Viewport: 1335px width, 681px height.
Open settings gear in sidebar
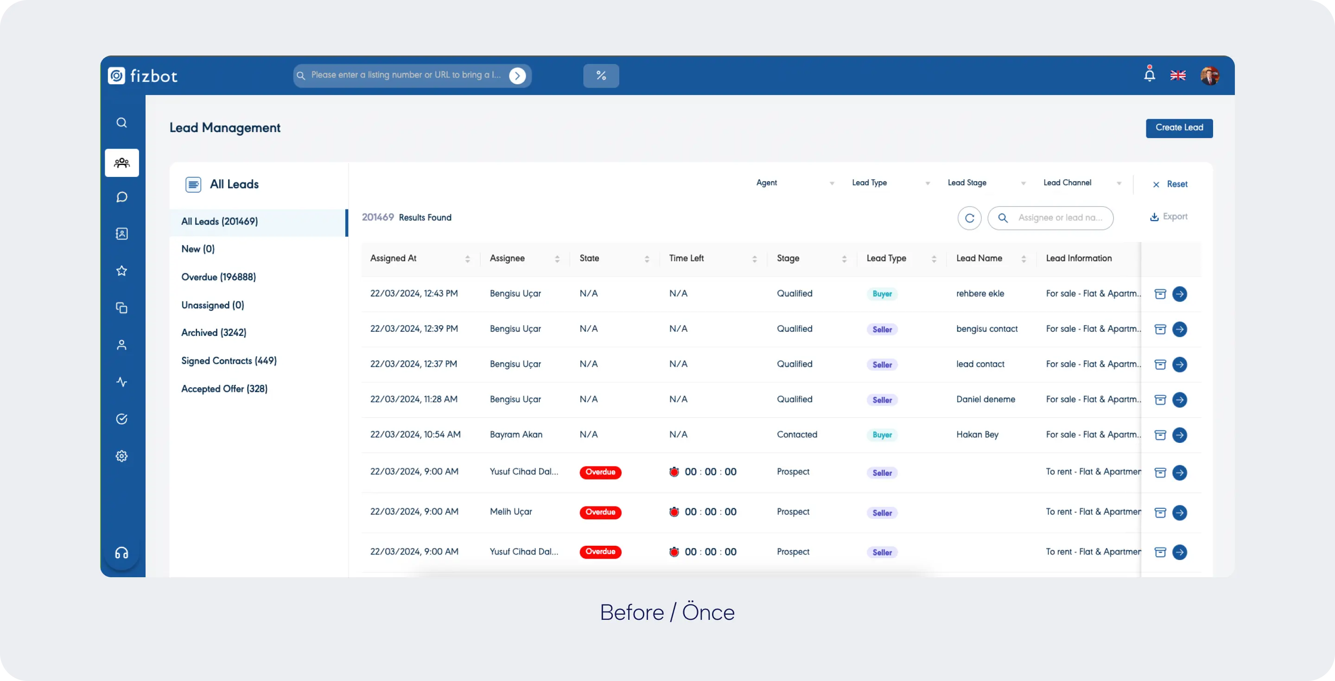pos(122,456)
